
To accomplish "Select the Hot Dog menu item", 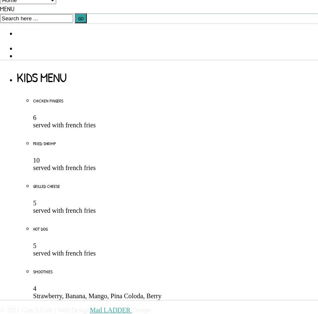I will 40,229.
